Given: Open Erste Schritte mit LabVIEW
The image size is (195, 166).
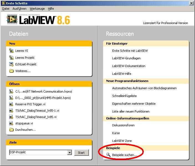Looking at the screenshot, I should 130,51.
